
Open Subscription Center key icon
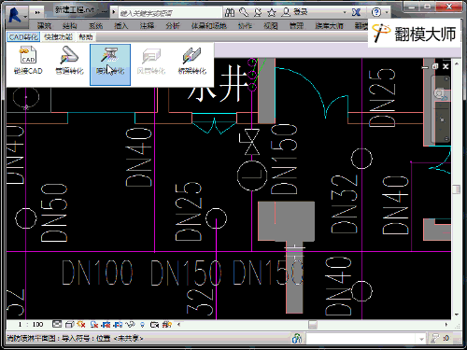244,12
